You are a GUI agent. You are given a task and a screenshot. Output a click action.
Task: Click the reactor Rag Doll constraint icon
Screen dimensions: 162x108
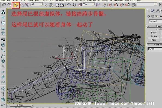click(x=3, y=94)
